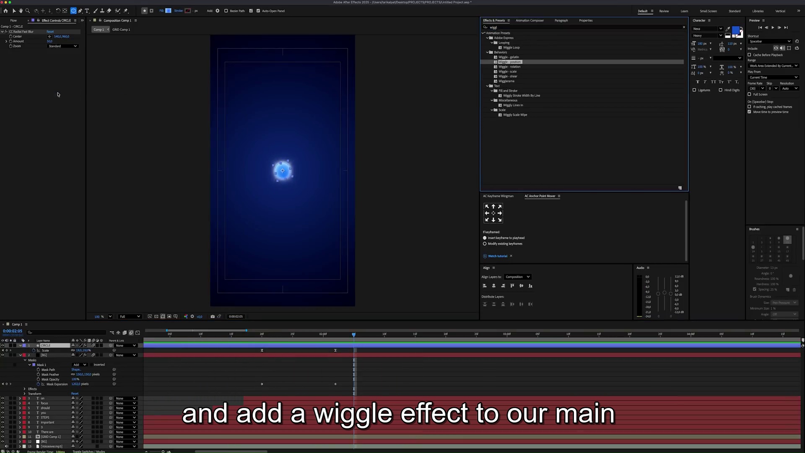
Task: Play the preview in Preview panel
Action: [x=773, y=28]
